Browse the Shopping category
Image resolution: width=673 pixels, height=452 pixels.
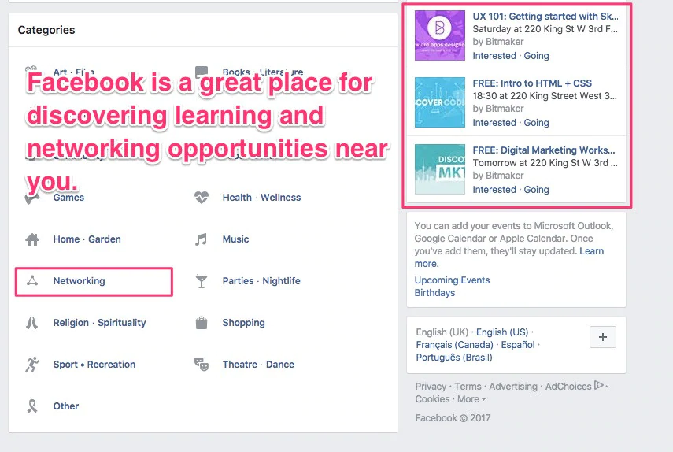[244, 322]
